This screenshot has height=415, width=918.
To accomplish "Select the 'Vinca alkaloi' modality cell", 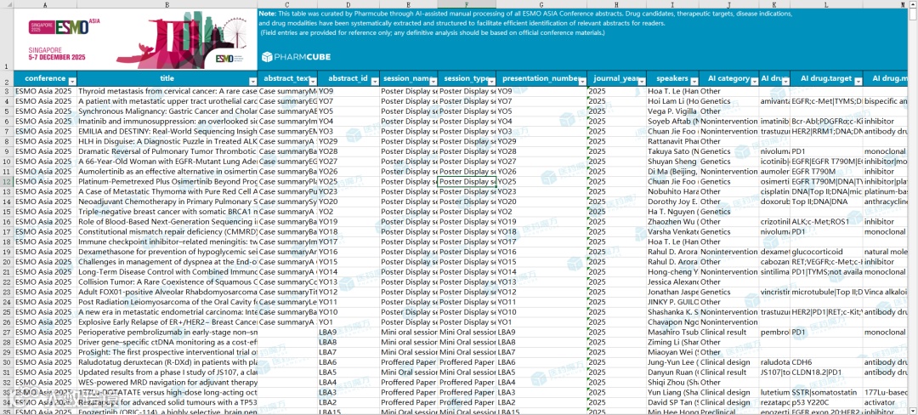I will click(x=886, y=292).
